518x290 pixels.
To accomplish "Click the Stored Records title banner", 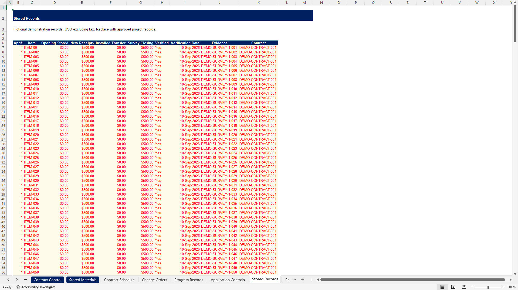I will point(163,15).
